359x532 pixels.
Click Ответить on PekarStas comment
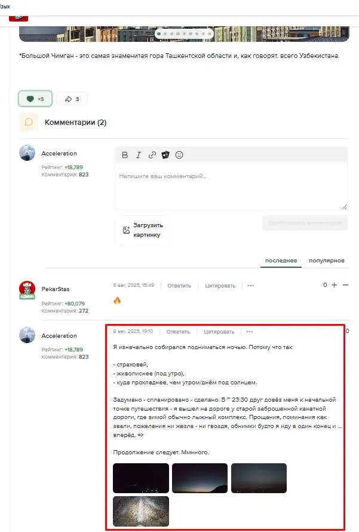tap(179, 286)
